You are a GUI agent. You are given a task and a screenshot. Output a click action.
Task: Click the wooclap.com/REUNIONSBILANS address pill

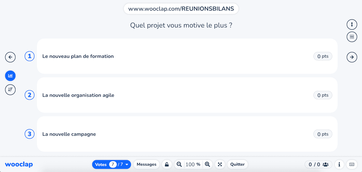(181, 9)
